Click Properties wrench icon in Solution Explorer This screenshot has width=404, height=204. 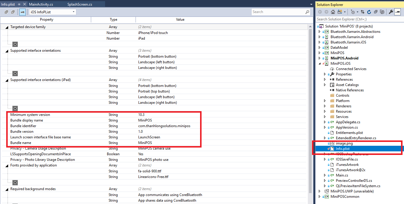pos(391,12)
